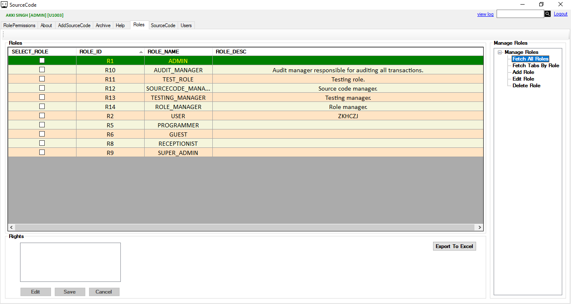The height and width of the screenshot is (304, 571).
Task: Tick the checkbox for AUDIT_MANAGER row
Action: (x=42, y=70)
